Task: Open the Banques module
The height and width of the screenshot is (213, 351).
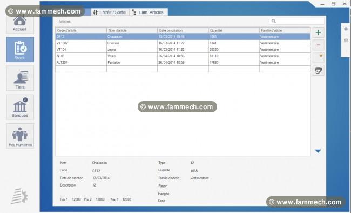Action: click(x=20, y=107)
